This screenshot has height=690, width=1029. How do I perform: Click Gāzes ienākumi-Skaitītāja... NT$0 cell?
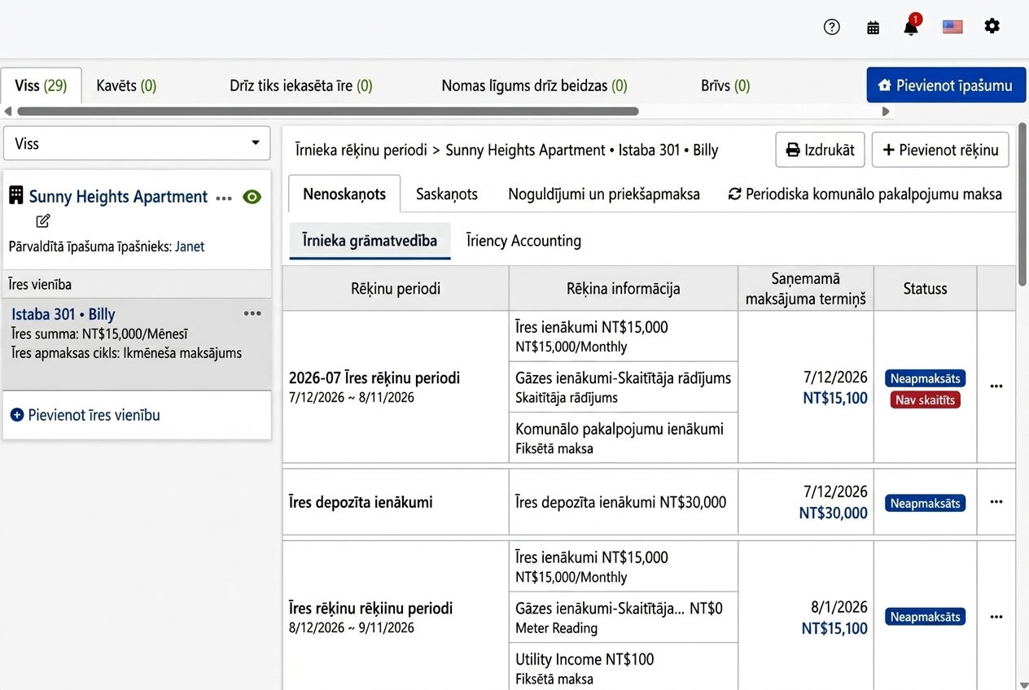[624, 618]
